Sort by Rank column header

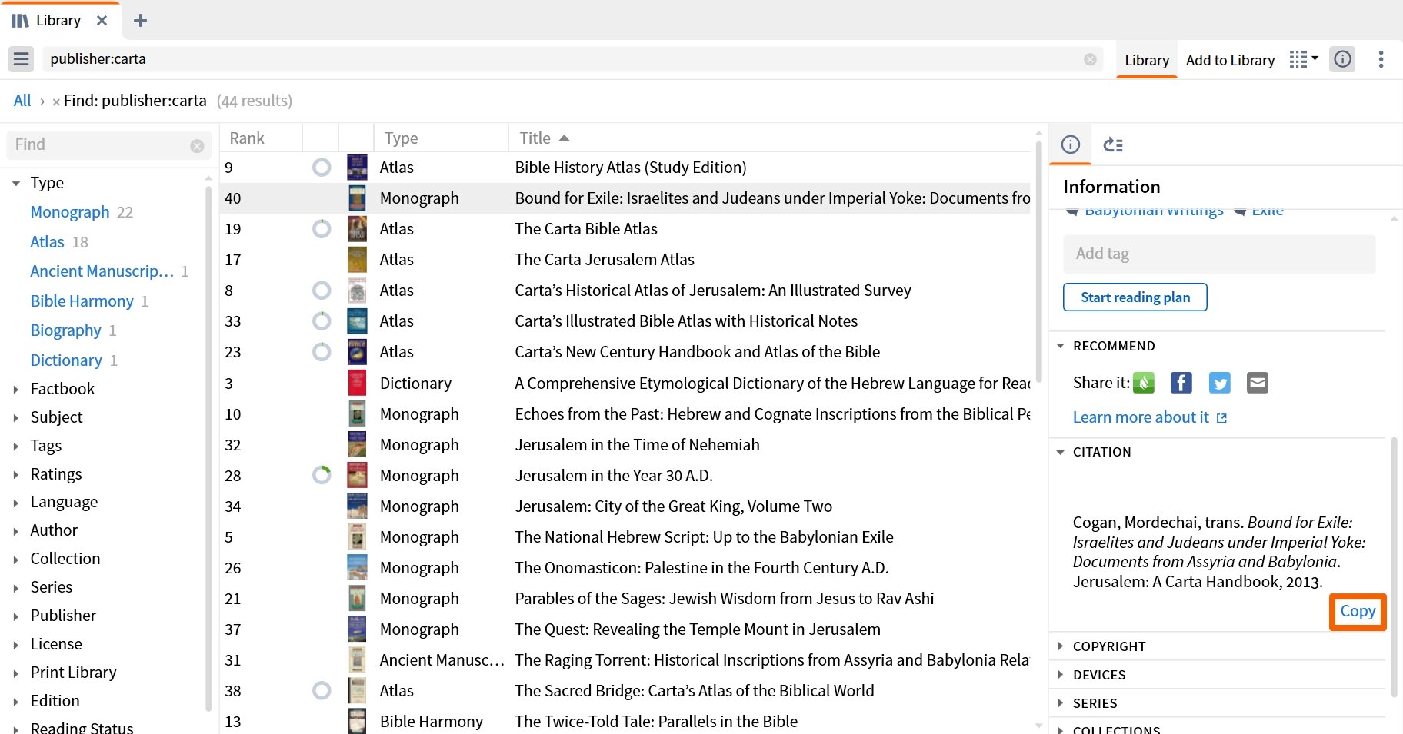247,138
